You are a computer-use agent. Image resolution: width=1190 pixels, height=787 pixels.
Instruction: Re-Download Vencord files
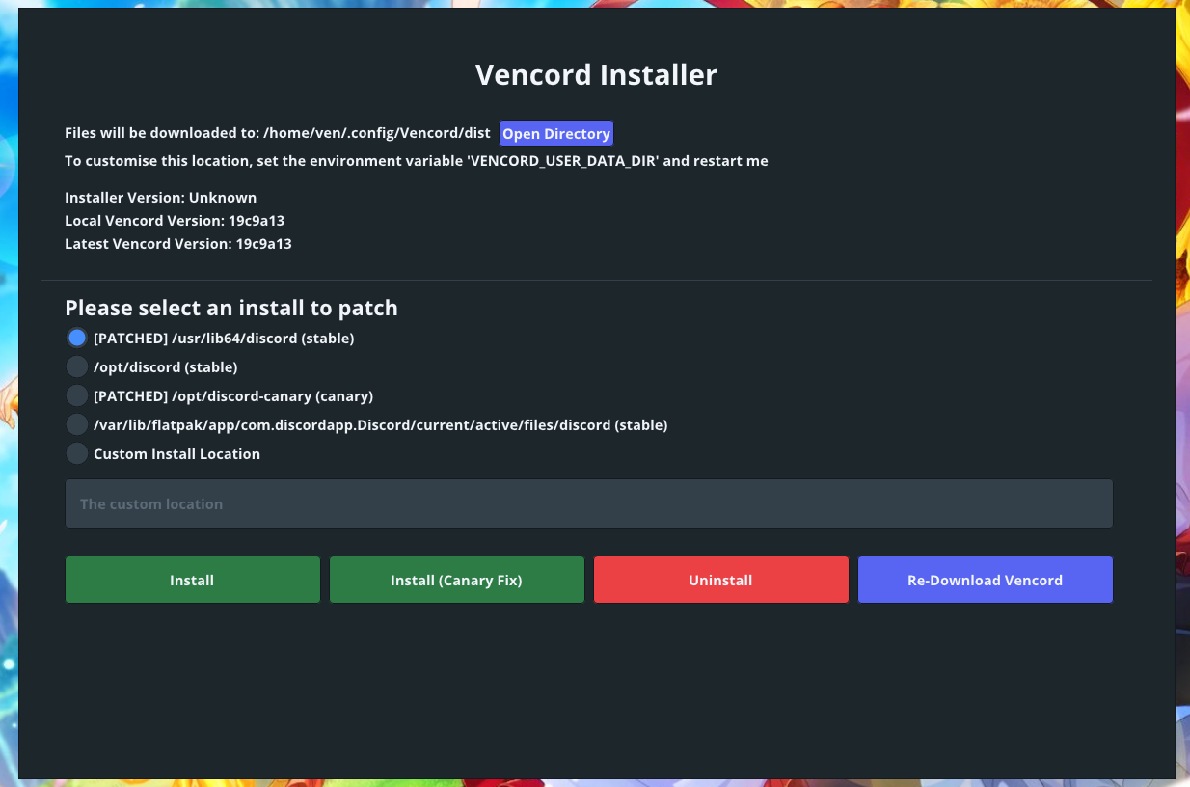click(x=985, y=580)
